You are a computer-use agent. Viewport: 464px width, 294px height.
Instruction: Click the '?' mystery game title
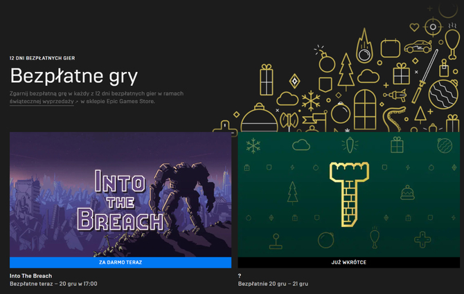240,276
